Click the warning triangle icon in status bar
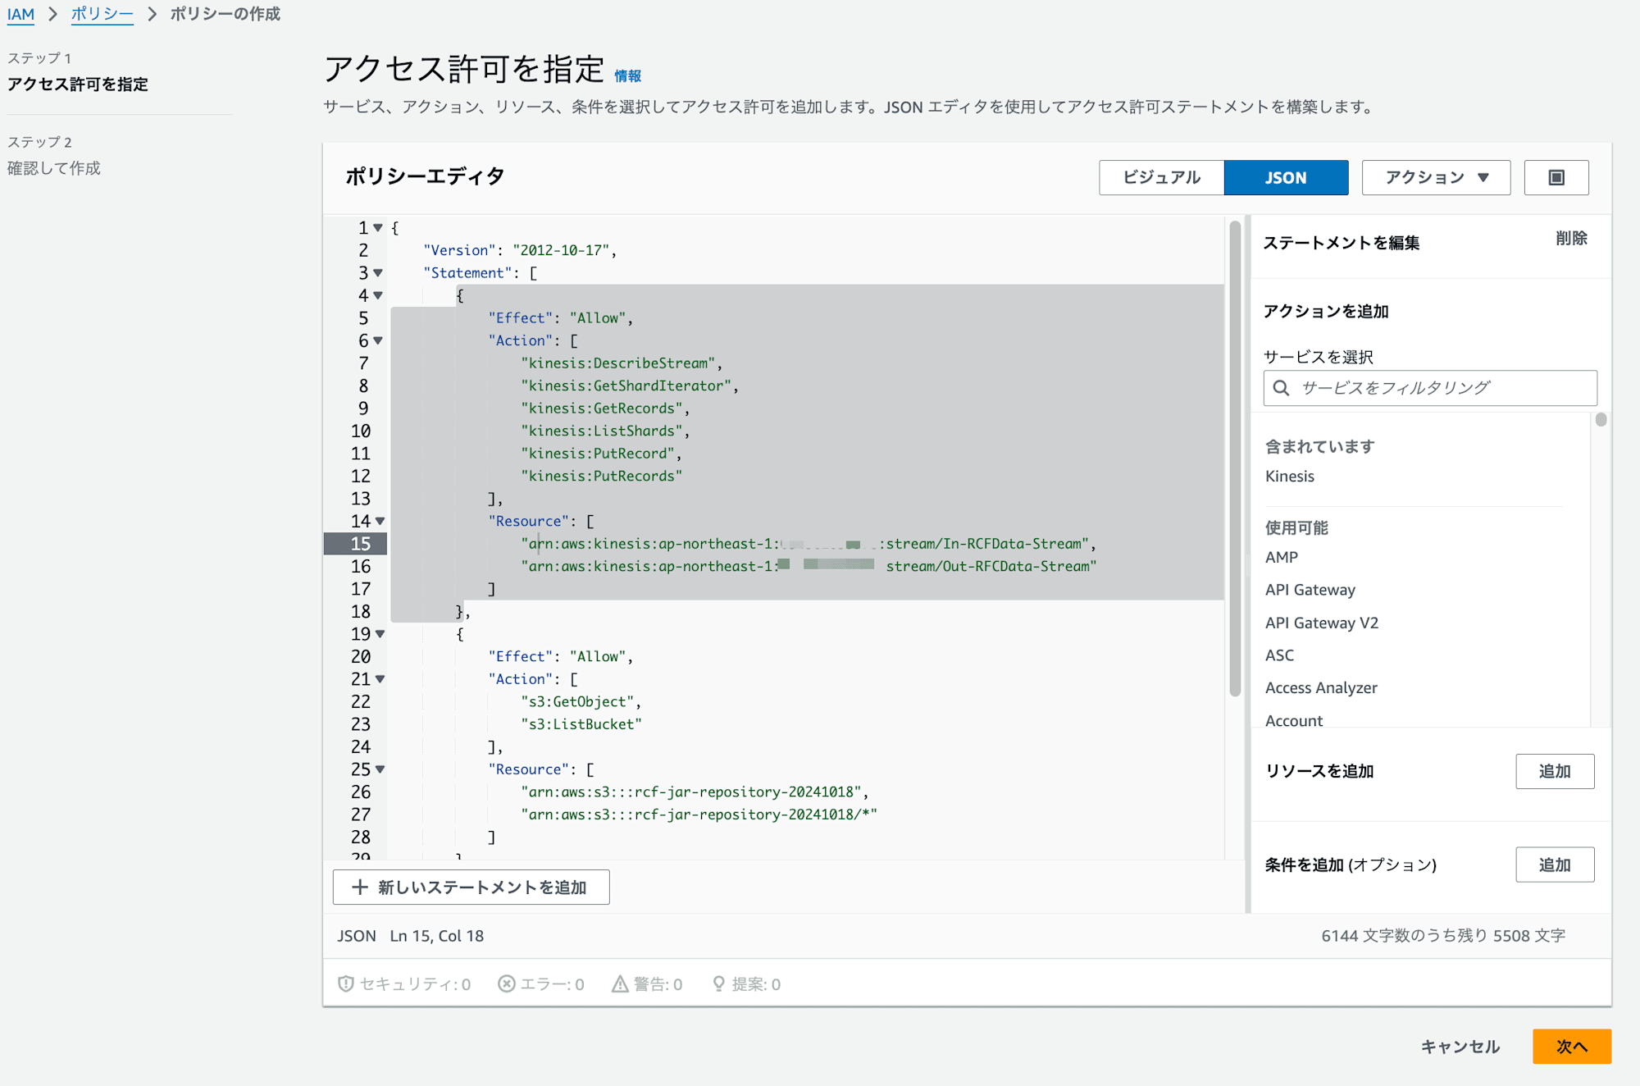The width and height of the screenshot is (1640, 1086). 620,983
